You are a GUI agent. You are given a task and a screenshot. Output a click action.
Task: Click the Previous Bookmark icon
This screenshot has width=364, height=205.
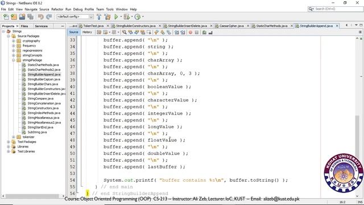(156, 32)
